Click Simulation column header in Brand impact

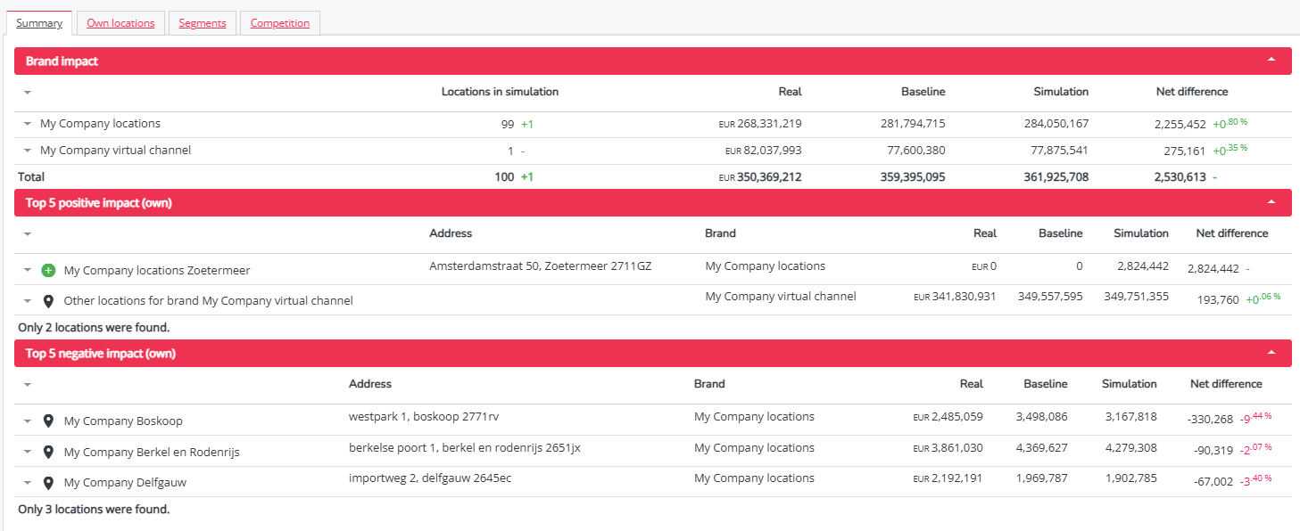point(1061,92)
